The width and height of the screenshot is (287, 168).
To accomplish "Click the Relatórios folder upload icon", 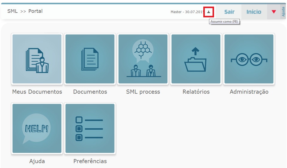I will (x=196, y=59).
